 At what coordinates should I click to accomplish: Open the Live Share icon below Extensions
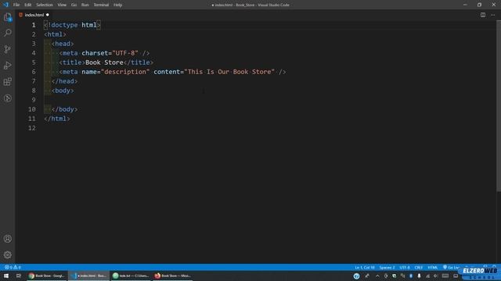coord(8,98)
